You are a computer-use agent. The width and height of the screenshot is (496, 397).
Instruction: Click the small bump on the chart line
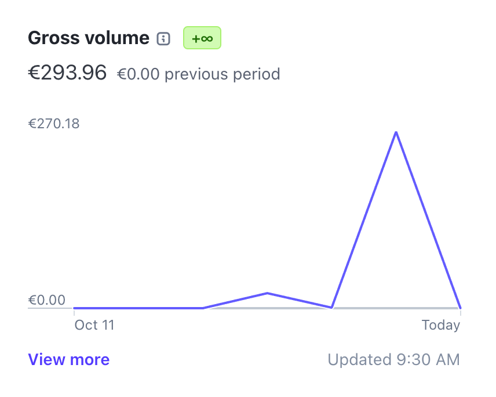267,293
